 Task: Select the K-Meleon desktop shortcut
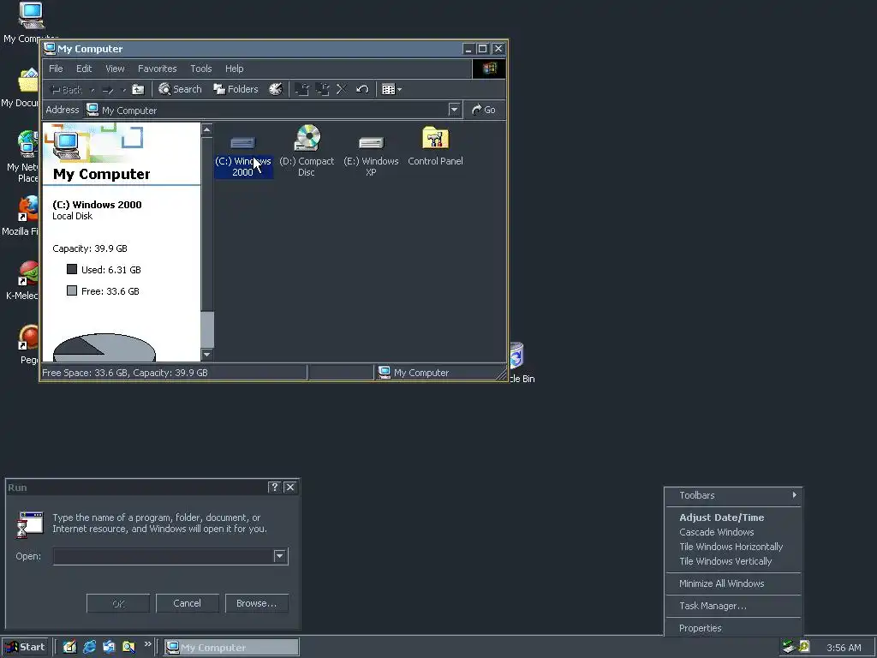click(x=23, y=281)
